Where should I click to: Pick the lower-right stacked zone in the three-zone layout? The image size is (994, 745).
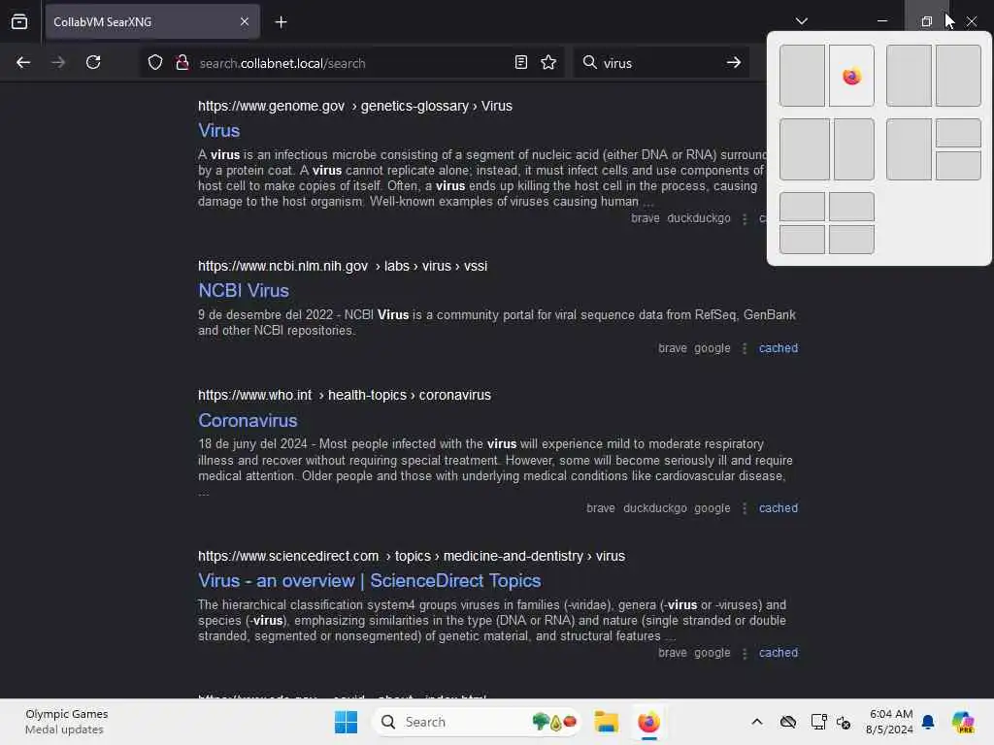(958, 165)
